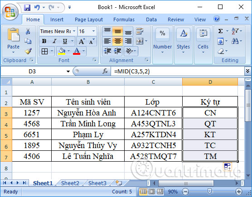
Task: Open the Formulas tab
Action: [124, 19]
